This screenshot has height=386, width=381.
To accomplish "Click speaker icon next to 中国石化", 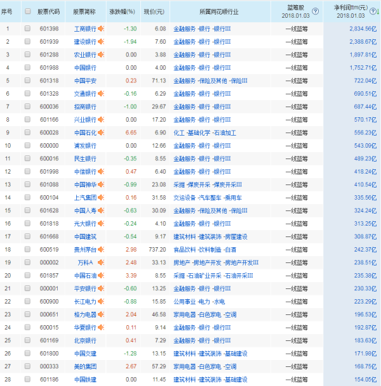I will pyautogui.click(x=101, y=132).
